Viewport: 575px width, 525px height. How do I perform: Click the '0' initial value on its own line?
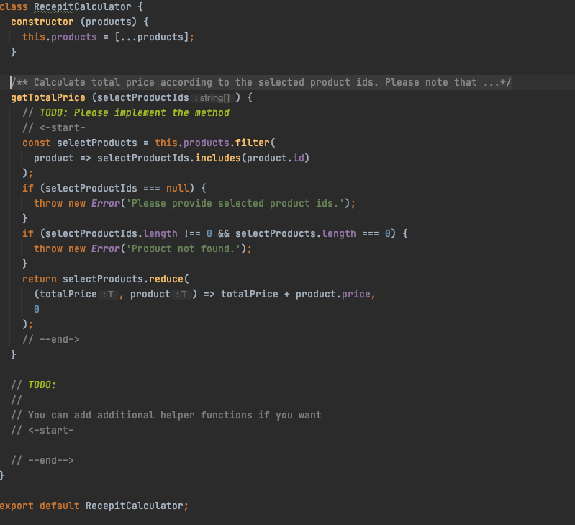pos(37,309)
